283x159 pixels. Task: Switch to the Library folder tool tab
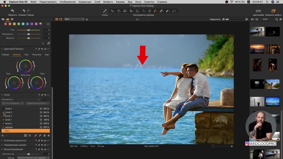3,19
